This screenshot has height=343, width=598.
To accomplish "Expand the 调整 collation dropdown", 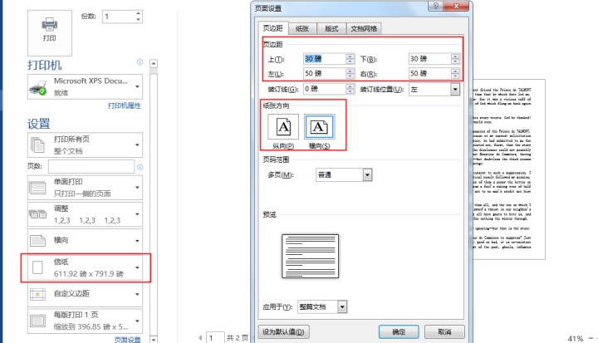I will (85, 214).
